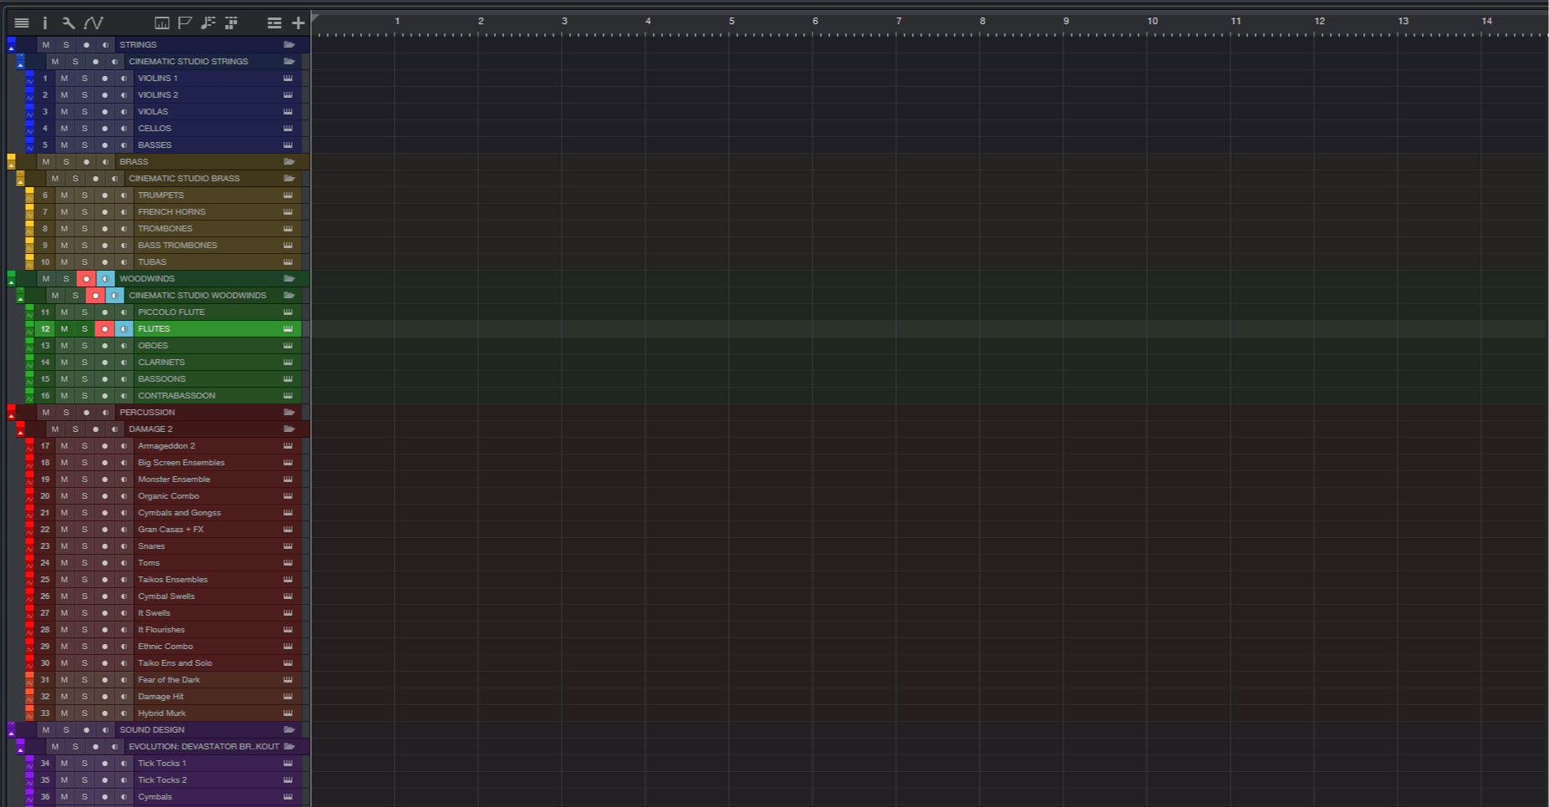This screenshot has height=807, width=1549.
Task: Click the folder icon on WOODWINDS track
Action: click(x=289, y=279)
